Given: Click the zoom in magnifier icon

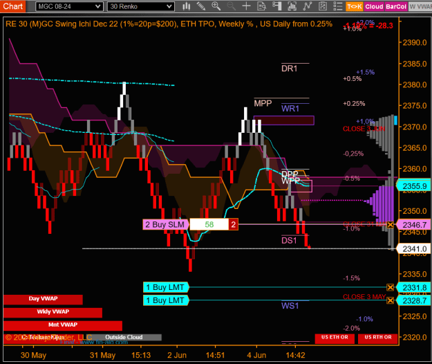Looking at the screenshot, I should 216,6.
